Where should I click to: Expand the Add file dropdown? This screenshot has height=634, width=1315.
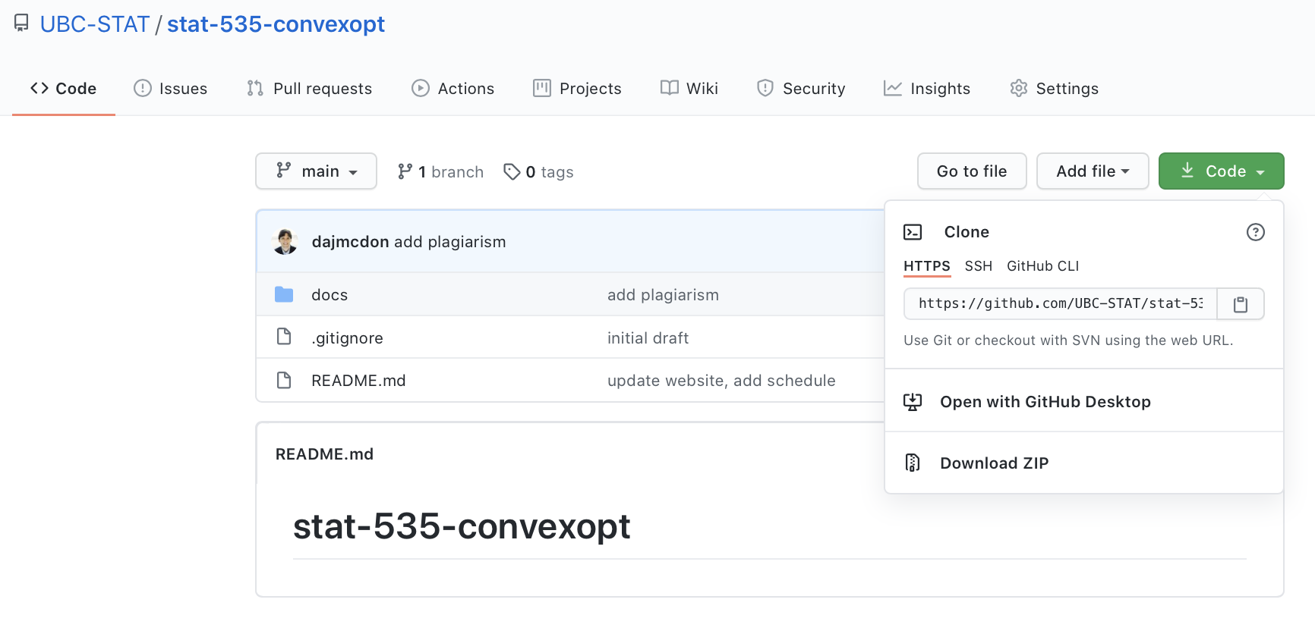click(x=1092, y=171)
